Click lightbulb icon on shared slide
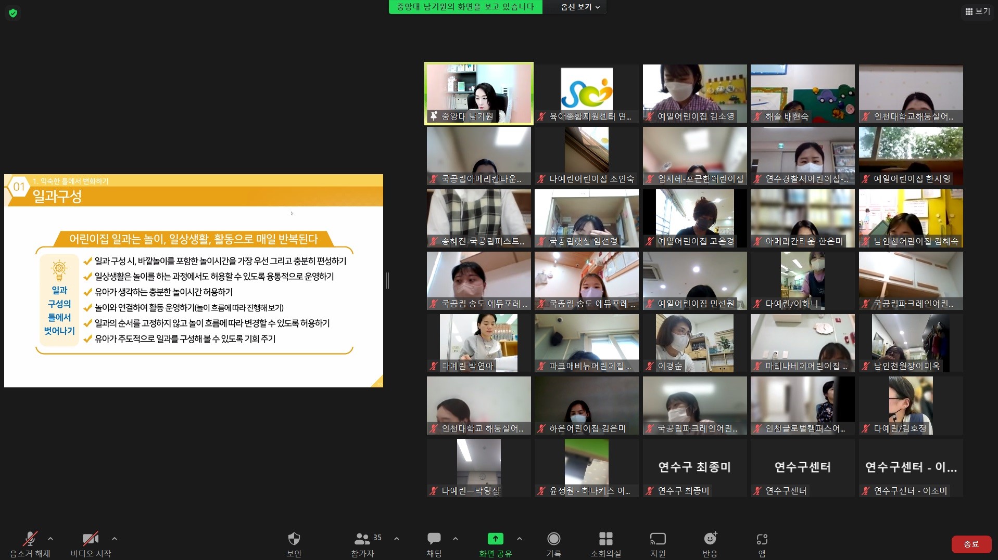Screen dimensions: 998x560 (59, 270)
